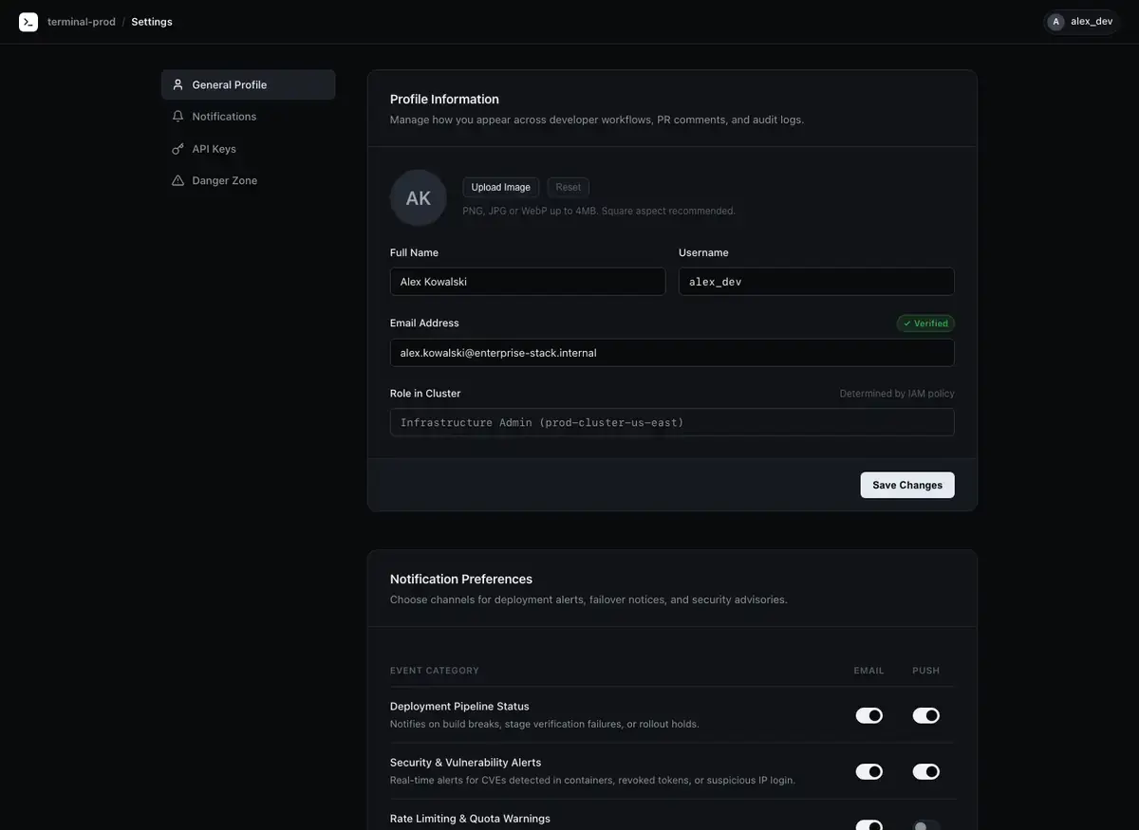Click the terminal logo icon in header
1139x830 pixels.
pos(28,22)
